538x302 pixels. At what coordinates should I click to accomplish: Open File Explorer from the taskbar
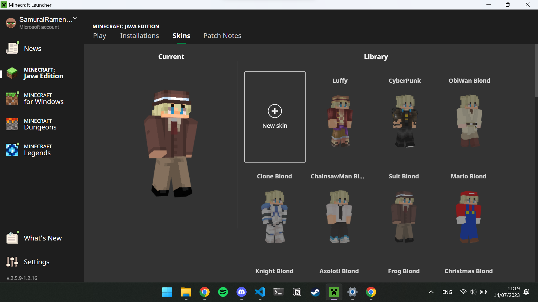pos(186,292)
